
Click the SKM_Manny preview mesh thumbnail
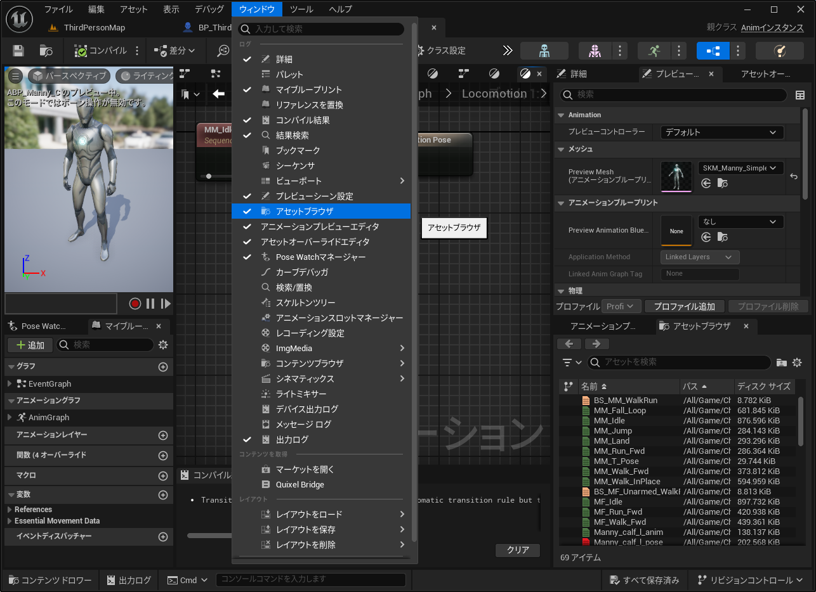click(676, 177)
